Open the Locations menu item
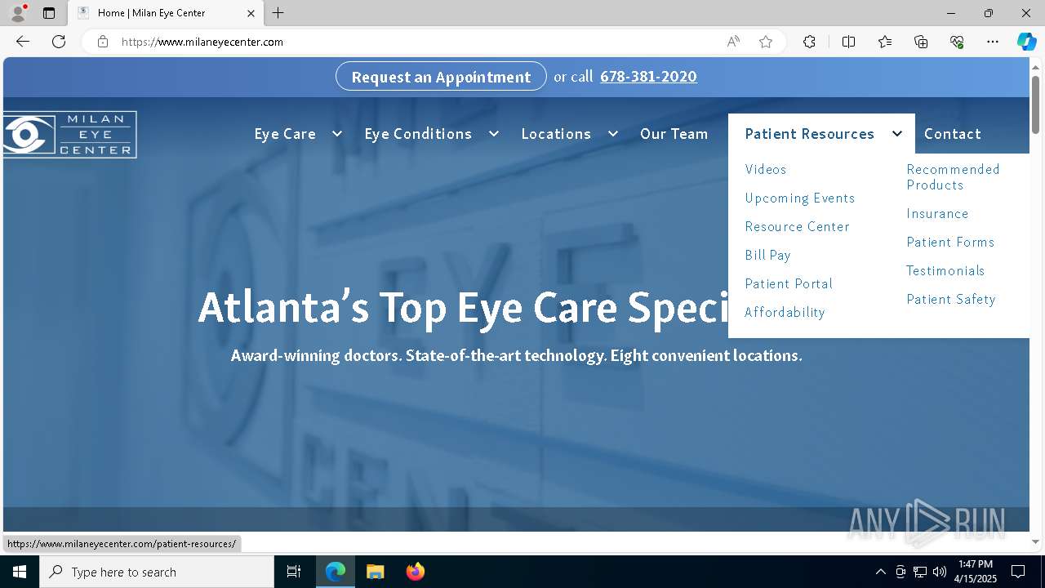 [x=556, y=134]
